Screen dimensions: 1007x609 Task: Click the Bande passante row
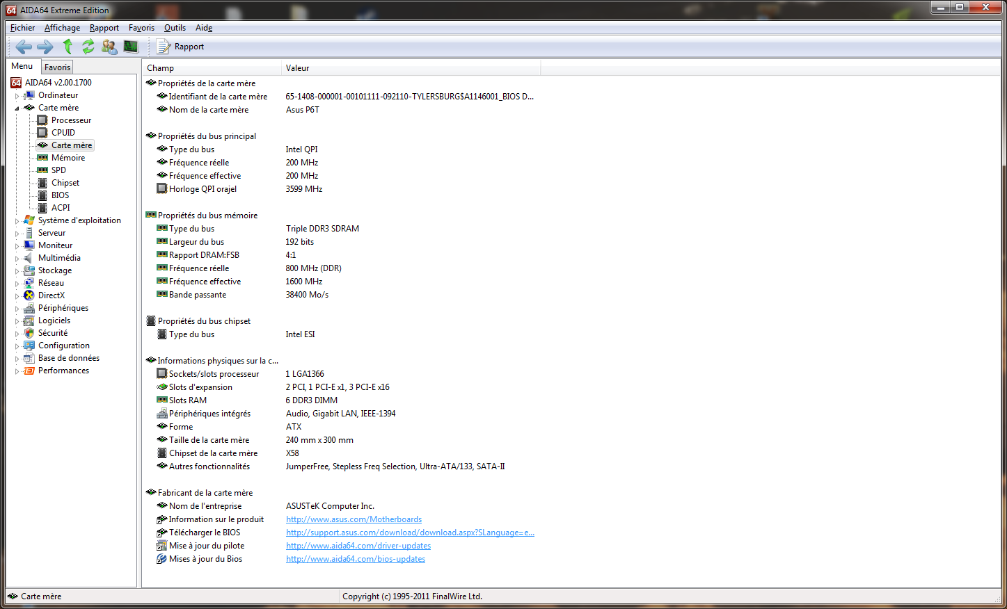341,295
